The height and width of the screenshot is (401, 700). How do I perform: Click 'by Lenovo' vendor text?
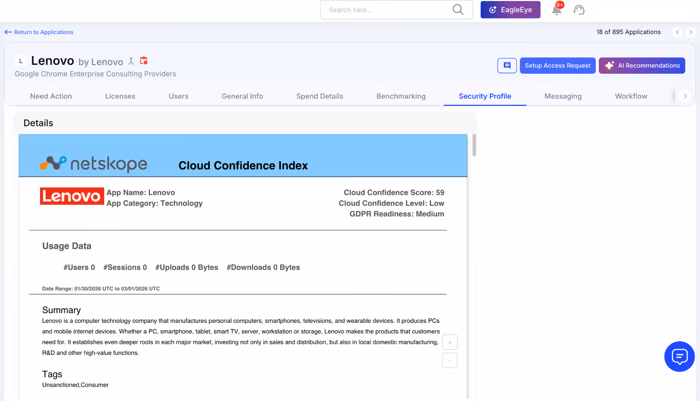click(x=100, y=62)
